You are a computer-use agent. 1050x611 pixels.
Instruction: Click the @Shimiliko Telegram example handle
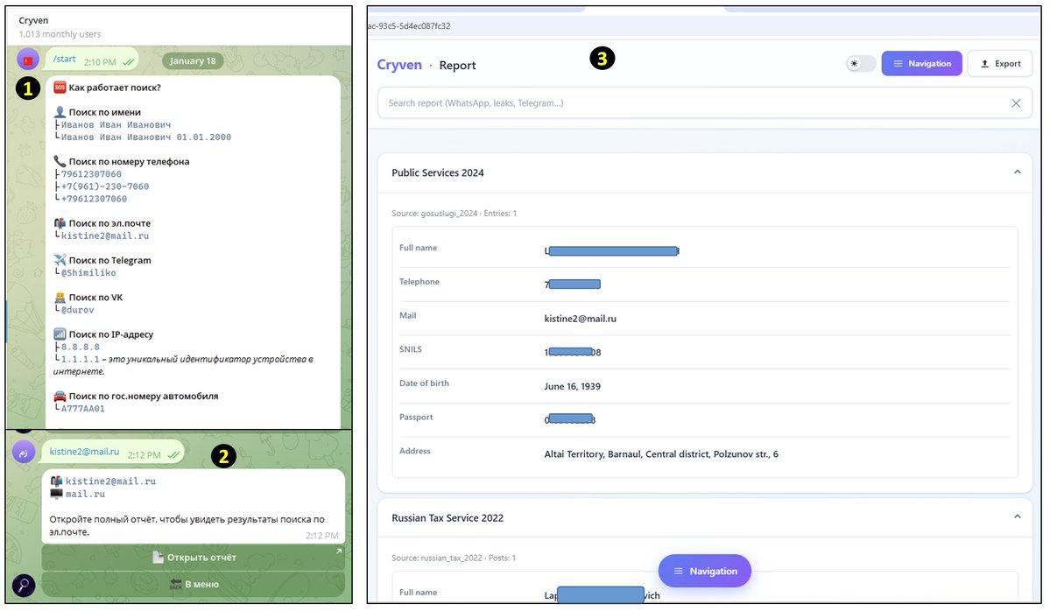pyautogui.click(x=88, y=273)
